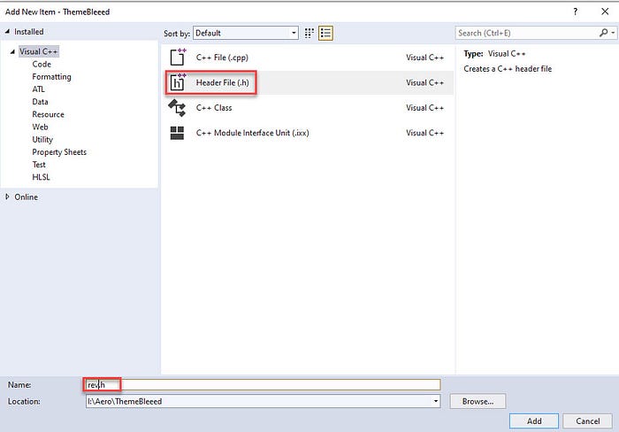Switch to medium icons list view

coord(325,34)
